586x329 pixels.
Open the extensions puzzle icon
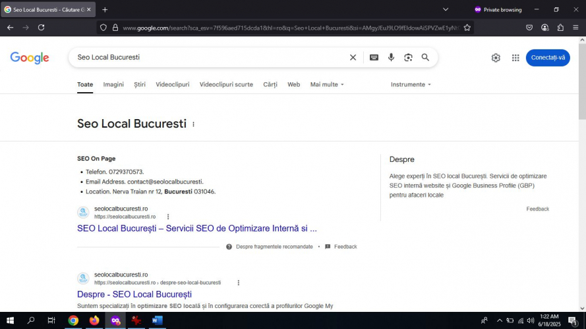[560, 28]
